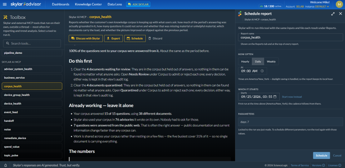The height and width of the screenshot is (168, 345).
Task: Select the corpus_health tool in Toolbox
Action: (32, 86)
